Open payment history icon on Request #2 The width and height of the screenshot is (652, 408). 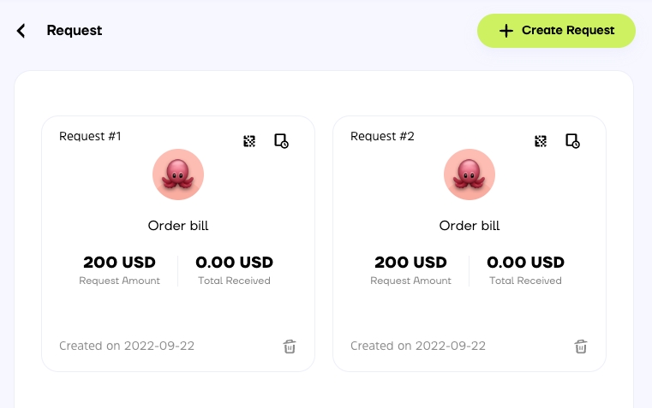pos(572,141)
